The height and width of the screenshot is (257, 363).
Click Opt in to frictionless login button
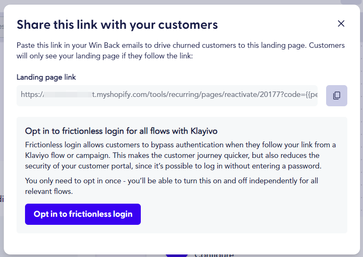point(83,214)
